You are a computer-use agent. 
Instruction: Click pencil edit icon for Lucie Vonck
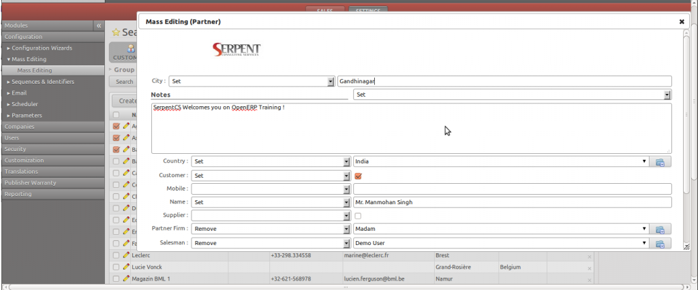125,267
